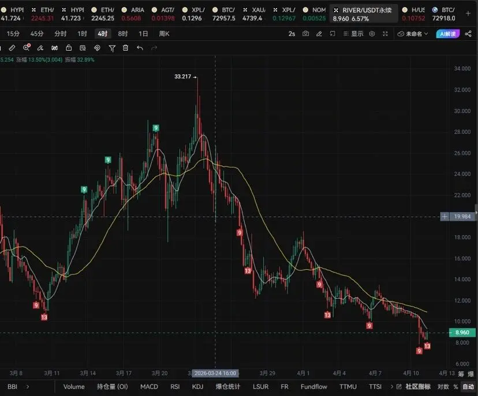Switch to the ETH/ 2245.31 tab

43,14
